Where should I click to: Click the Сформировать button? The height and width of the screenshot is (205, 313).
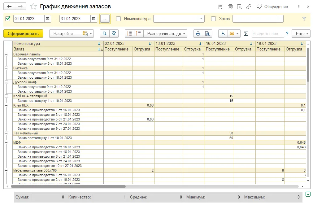[x=23, y=33]
